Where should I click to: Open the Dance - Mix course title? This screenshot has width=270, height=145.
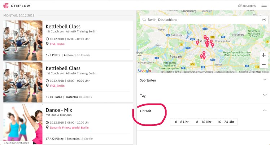click(x=60, y=110)
